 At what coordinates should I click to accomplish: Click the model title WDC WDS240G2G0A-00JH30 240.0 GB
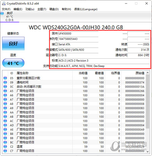point(76,27)
